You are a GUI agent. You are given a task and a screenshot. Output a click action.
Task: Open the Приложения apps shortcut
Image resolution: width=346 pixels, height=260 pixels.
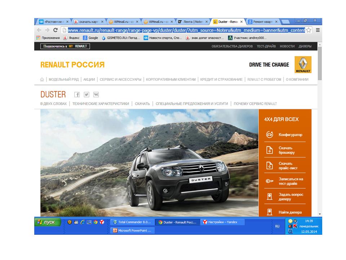click(x=48, y=38)
